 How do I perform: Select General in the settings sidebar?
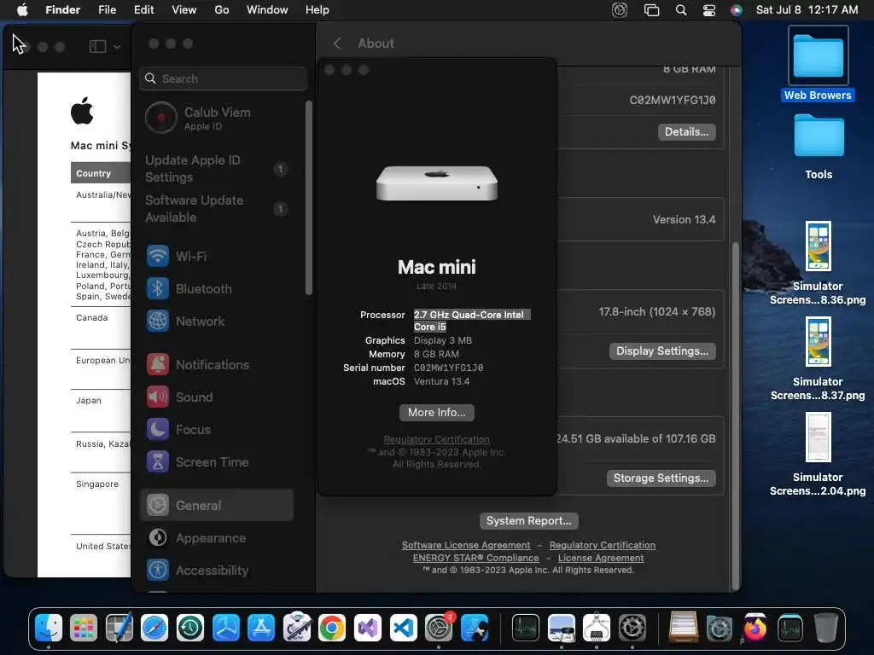[217, 505]
